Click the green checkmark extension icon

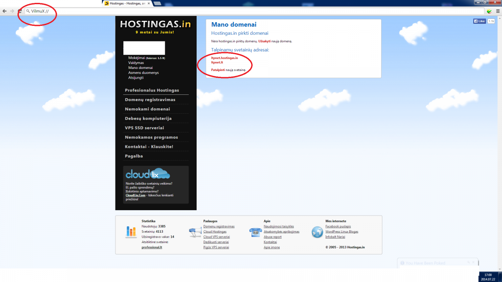pos(489,11)
